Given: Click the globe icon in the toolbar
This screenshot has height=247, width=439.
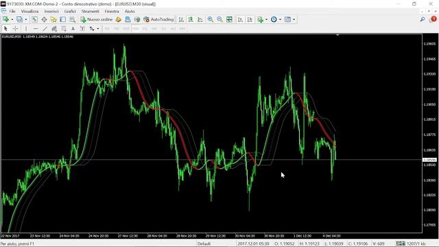Looking at the screenshot, I should pyautogui.click(x=137, y=19).
